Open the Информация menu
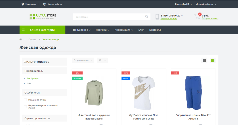This screenshot has width=238, height=125. 124,30
